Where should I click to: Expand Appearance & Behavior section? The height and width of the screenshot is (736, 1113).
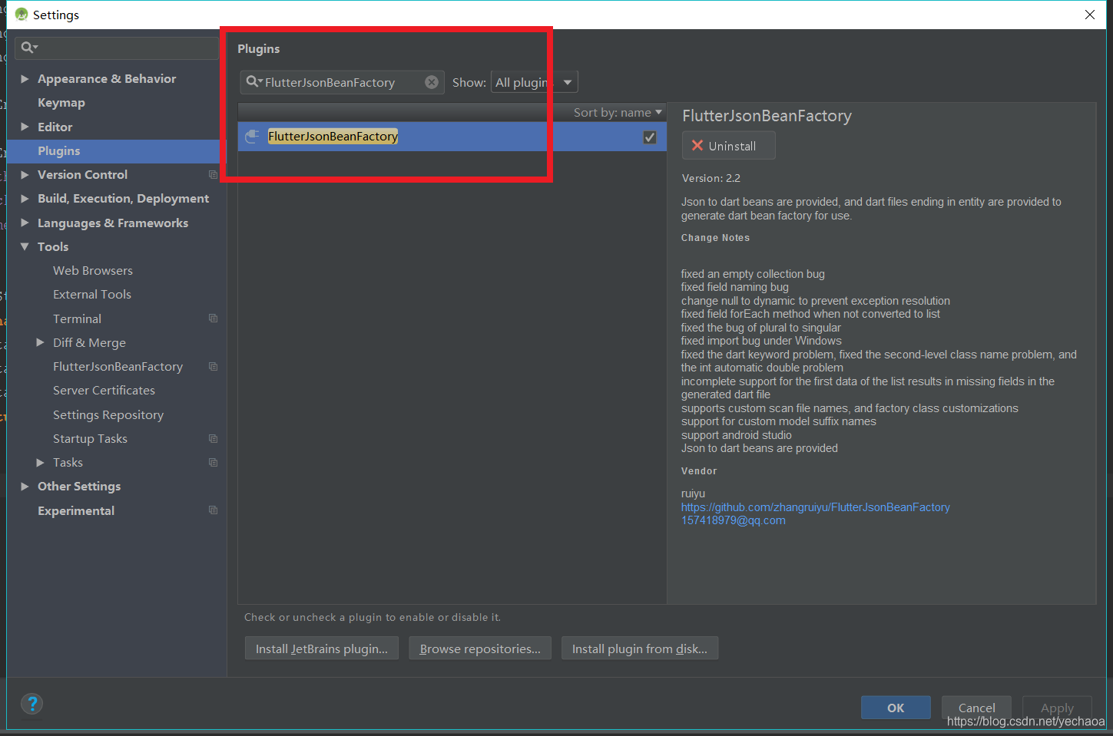tap(25, 79)
